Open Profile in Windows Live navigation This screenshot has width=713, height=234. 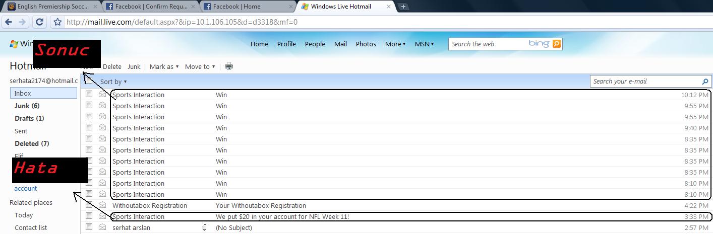point(286,44)
